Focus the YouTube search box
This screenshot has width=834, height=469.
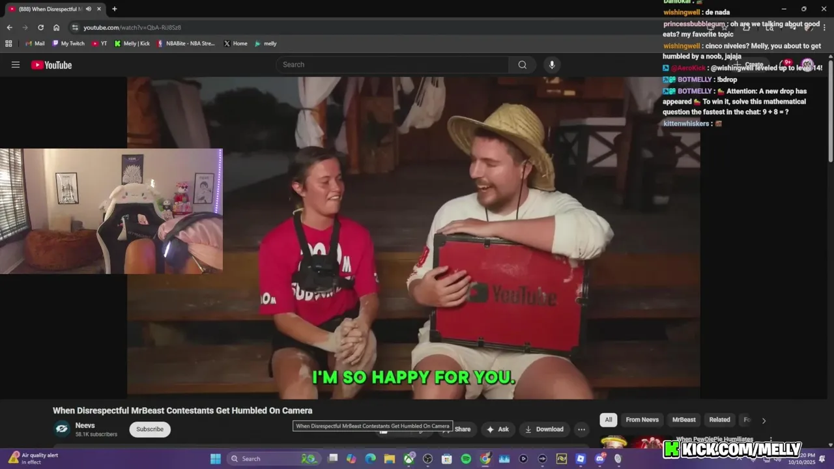coord(393,64)
